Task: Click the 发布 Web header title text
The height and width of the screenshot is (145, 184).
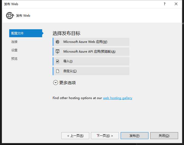Action: [x=23, y=16]
